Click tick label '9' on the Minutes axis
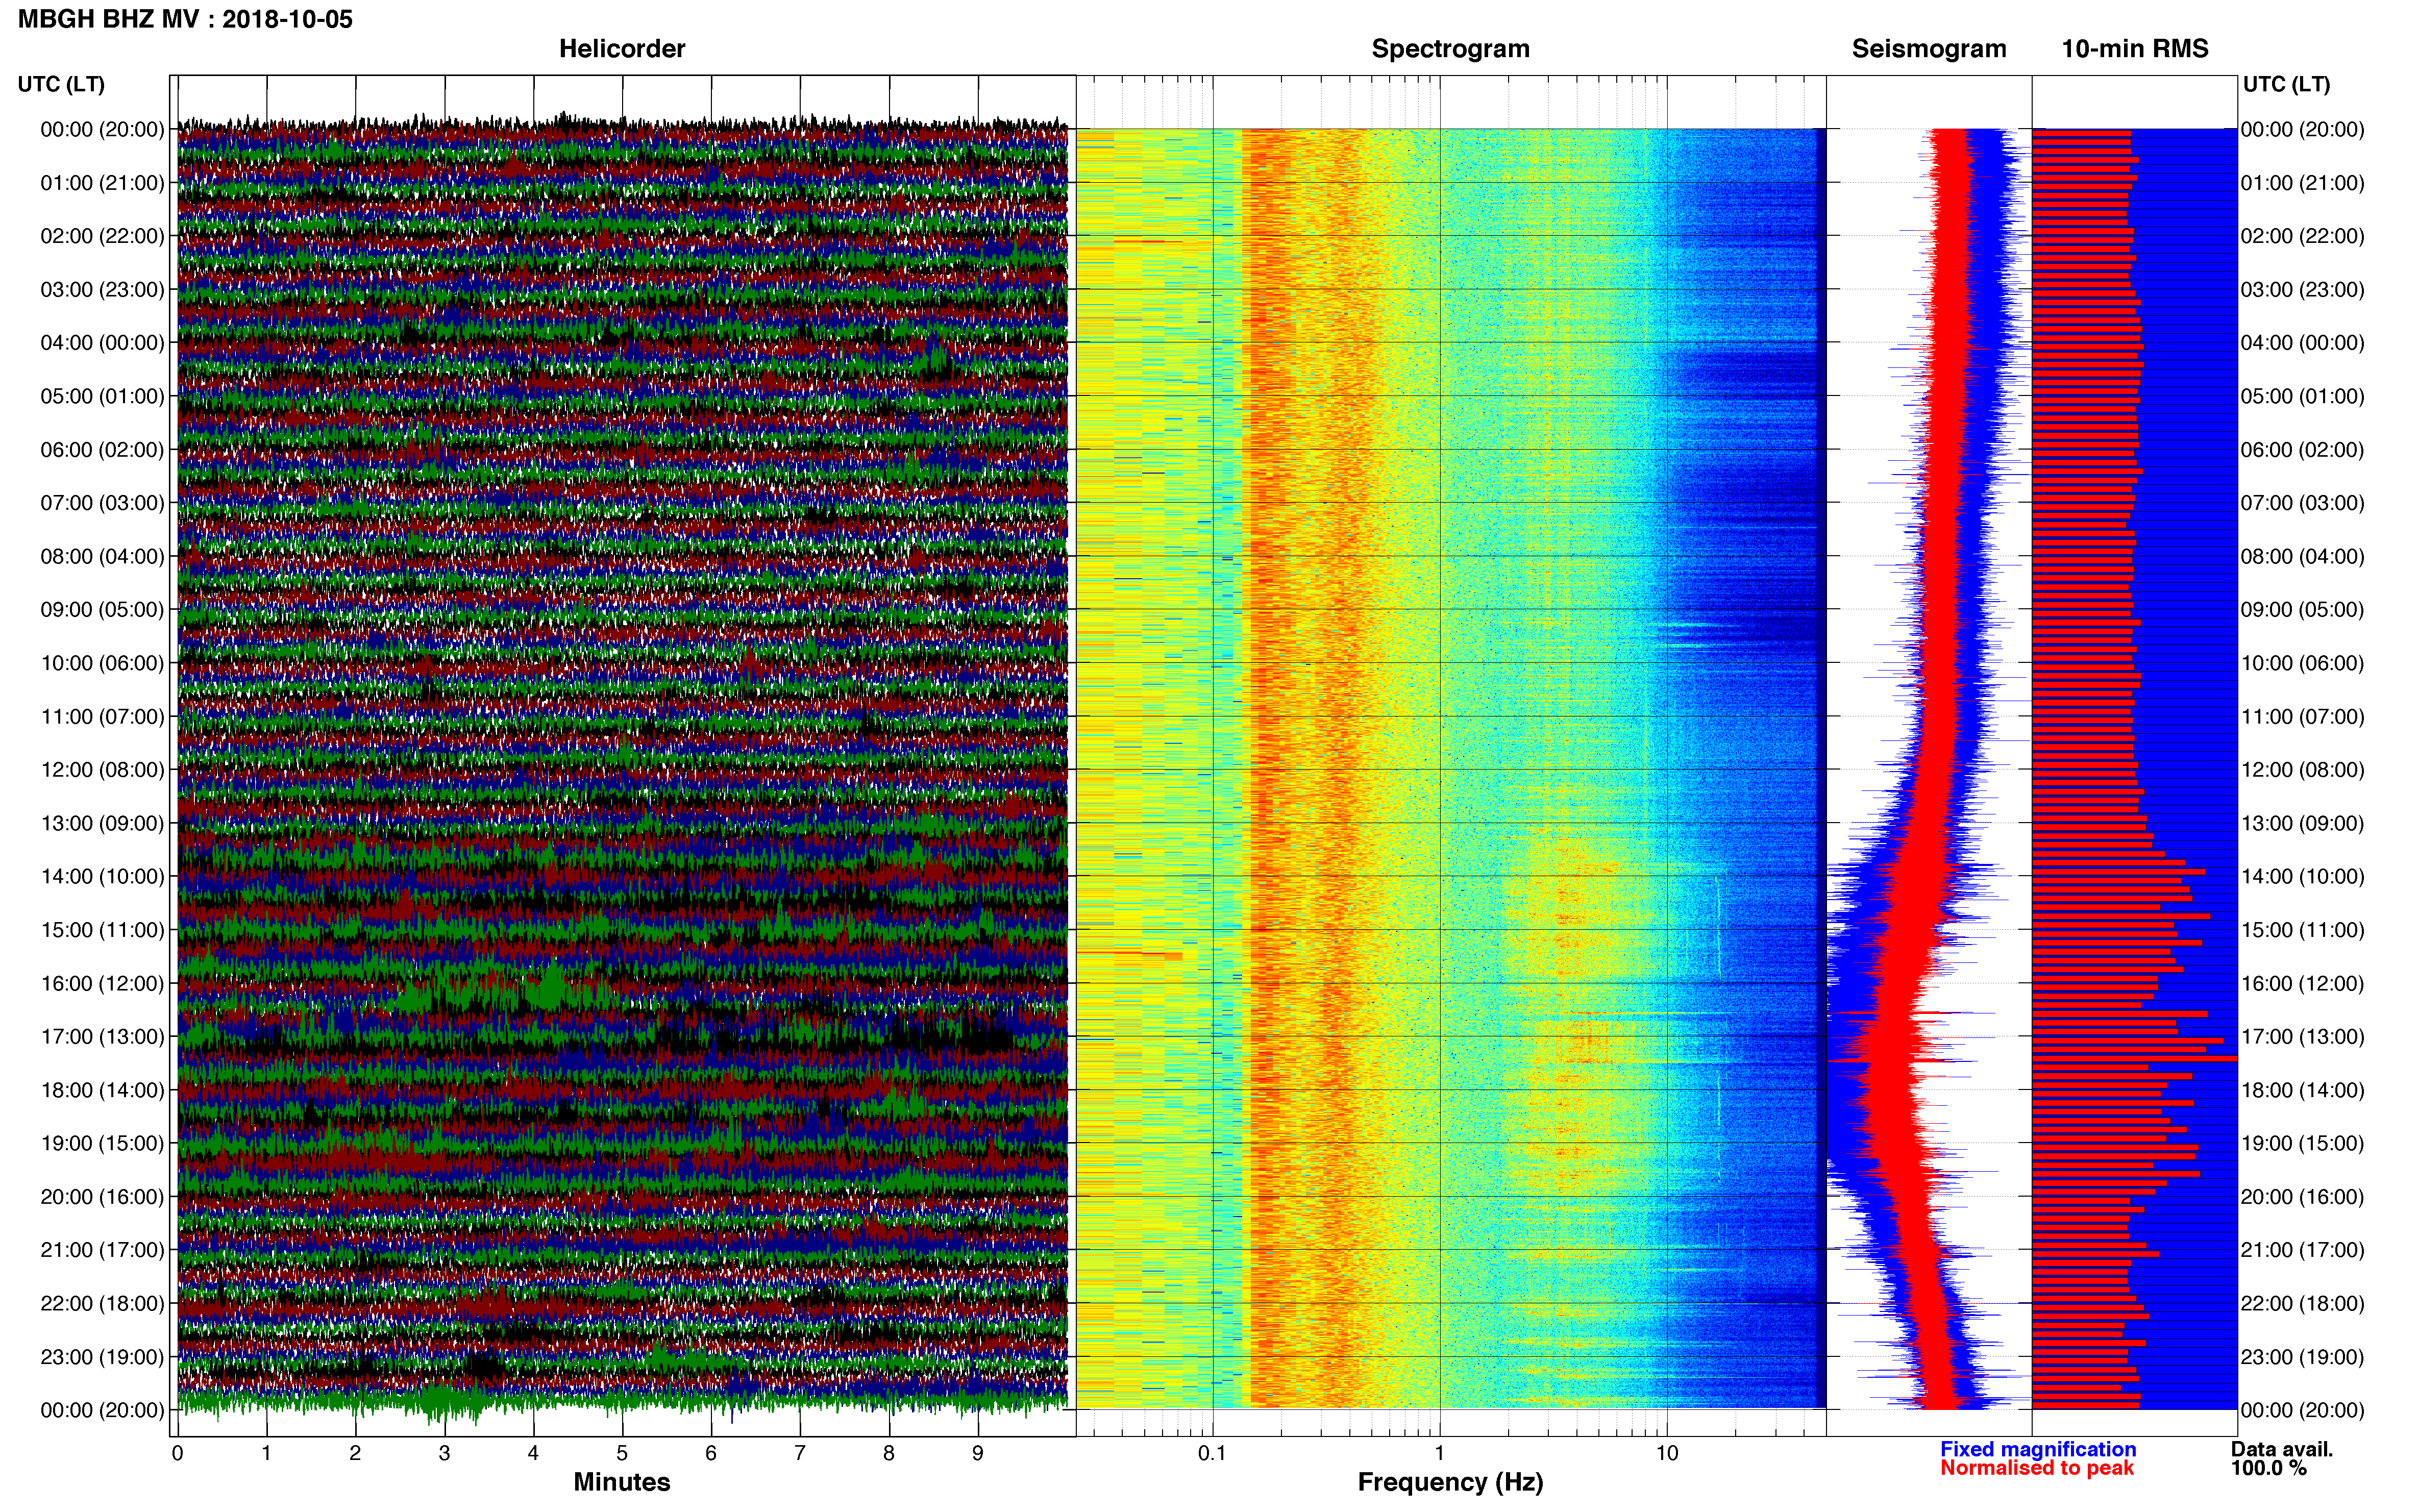Viewport: 2419px width, 1512px height. coord(978,1454)
